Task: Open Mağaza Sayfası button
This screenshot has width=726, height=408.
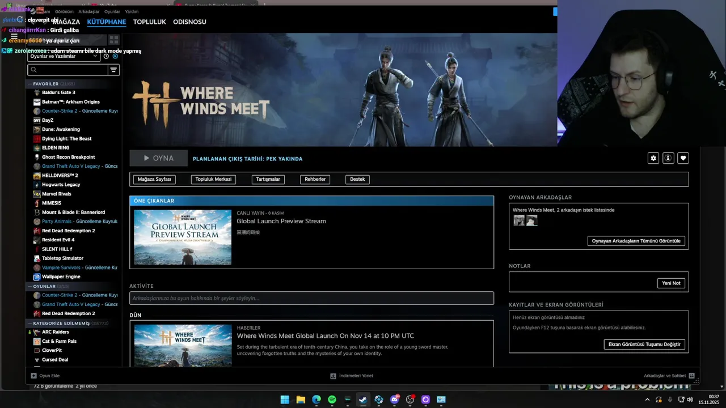Action: 154,179
